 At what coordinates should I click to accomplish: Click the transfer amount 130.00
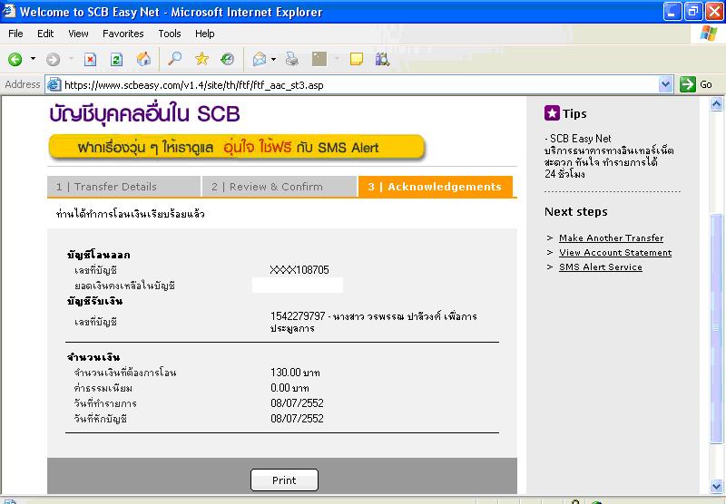click(286, 373)
